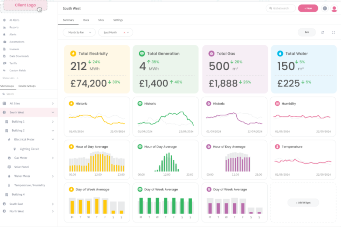Open the Reports chart icon

click(4, 27)
